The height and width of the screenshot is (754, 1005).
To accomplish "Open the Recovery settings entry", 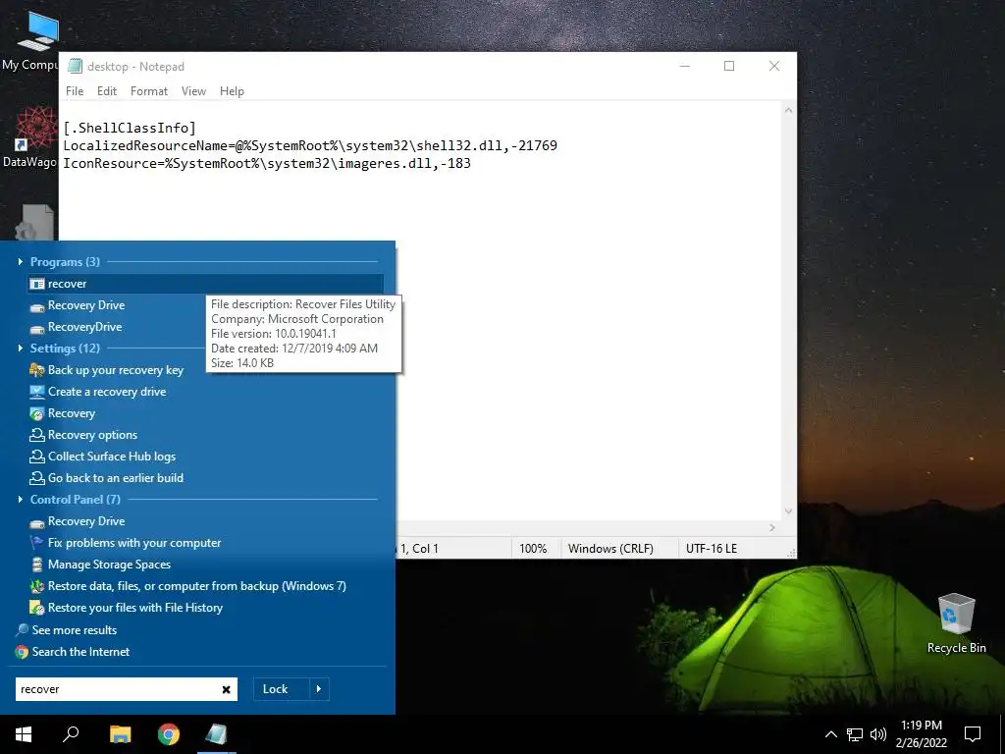I will coord(62,413).
